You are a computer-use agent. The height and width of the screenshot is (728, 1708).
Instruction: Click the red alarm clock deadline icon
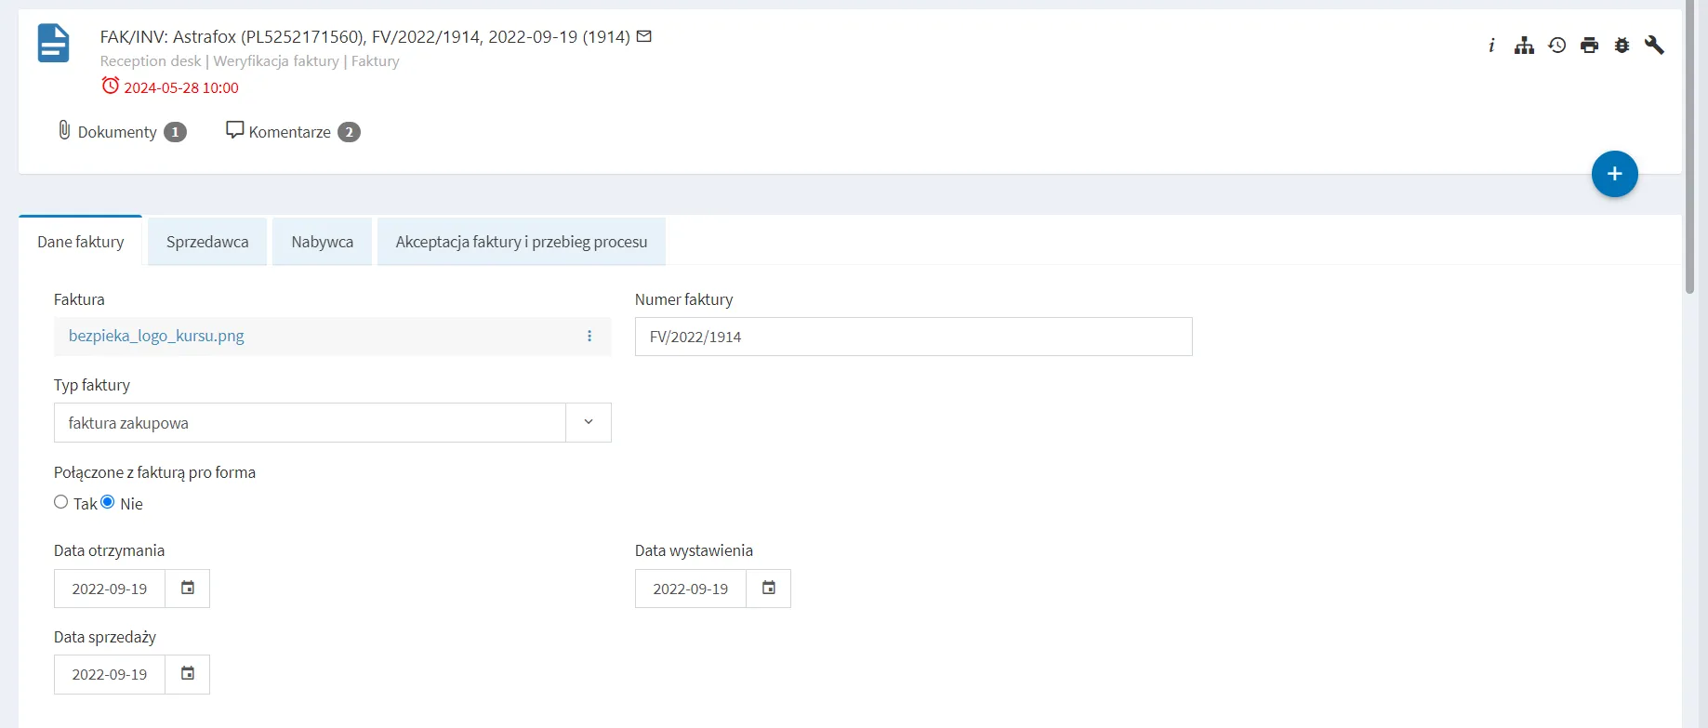111,86
